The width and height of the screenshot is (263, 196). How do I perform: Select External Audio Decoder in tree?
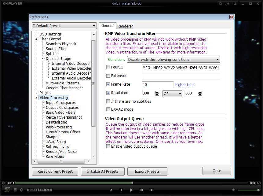tap(71, 78)
